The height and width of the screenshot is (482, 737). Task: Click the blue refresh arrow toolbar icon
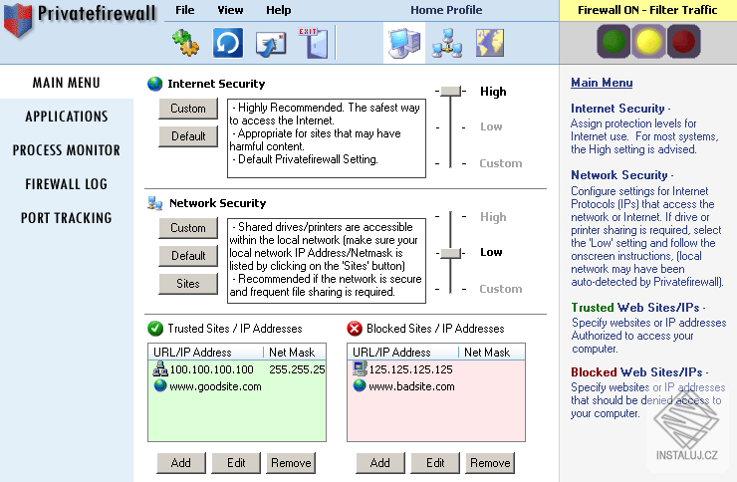[228, 42]
